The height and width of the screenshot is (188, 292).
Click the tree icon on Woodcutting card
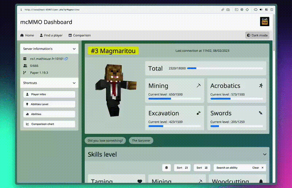click(x=261, y=181)
